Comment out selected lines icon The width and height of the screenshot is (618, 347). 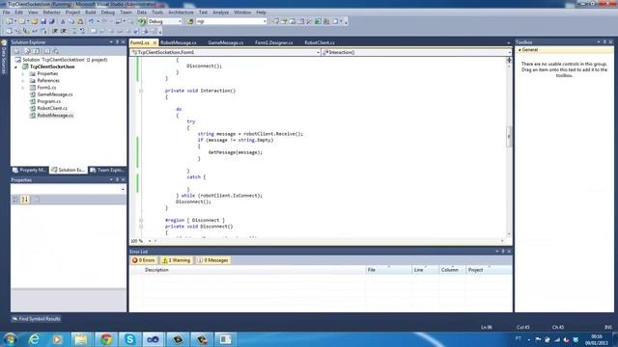73,31
